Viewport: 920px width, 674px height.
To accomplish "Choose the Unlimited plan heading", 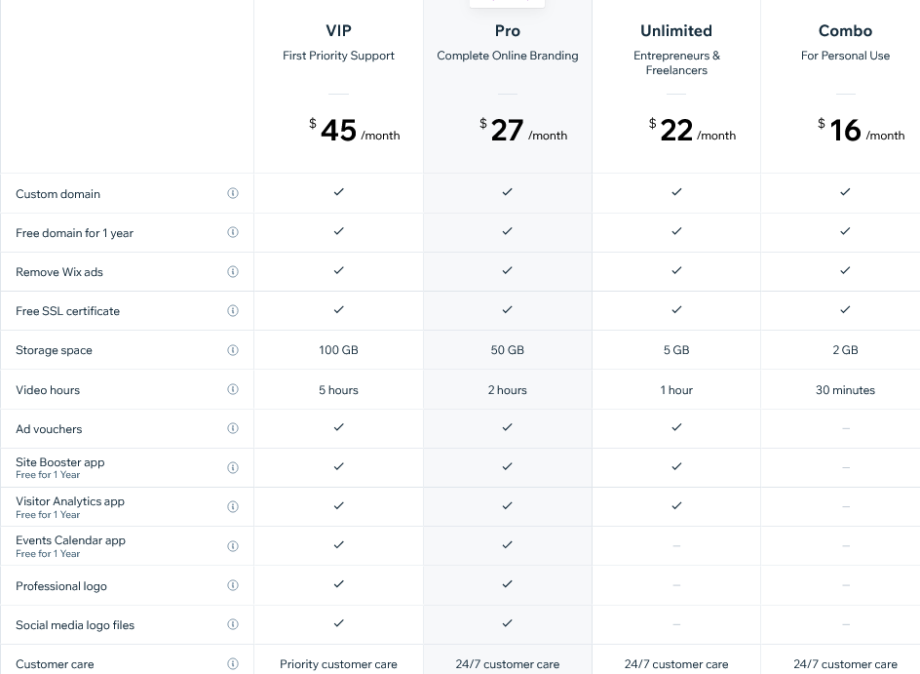I will (x=676, y=31).
